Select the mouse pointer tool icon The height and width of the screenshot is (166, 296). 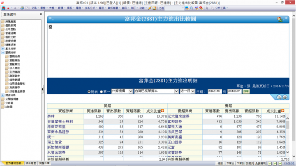207,8
